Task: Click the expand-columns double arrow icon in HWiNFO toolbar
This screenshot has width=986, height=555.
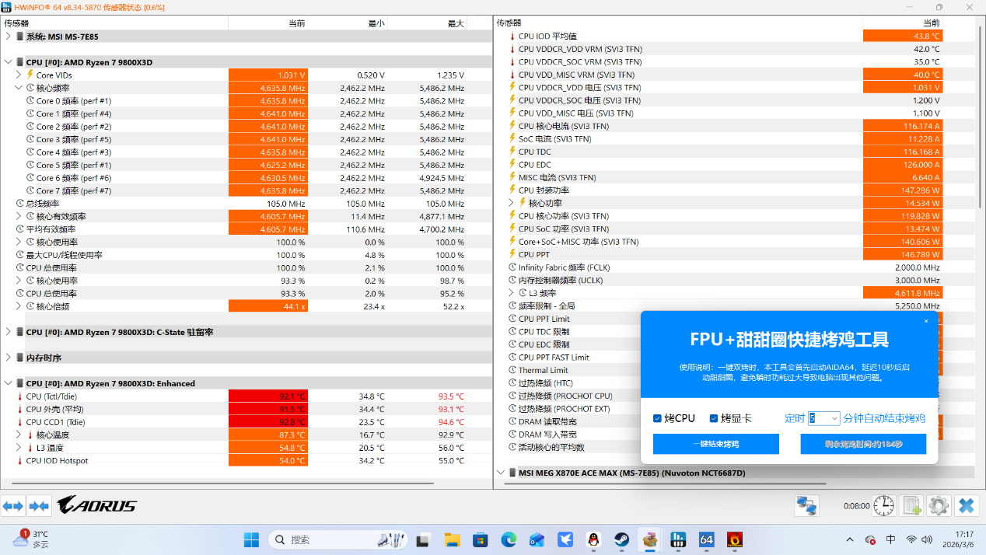Action: point(13,506)
